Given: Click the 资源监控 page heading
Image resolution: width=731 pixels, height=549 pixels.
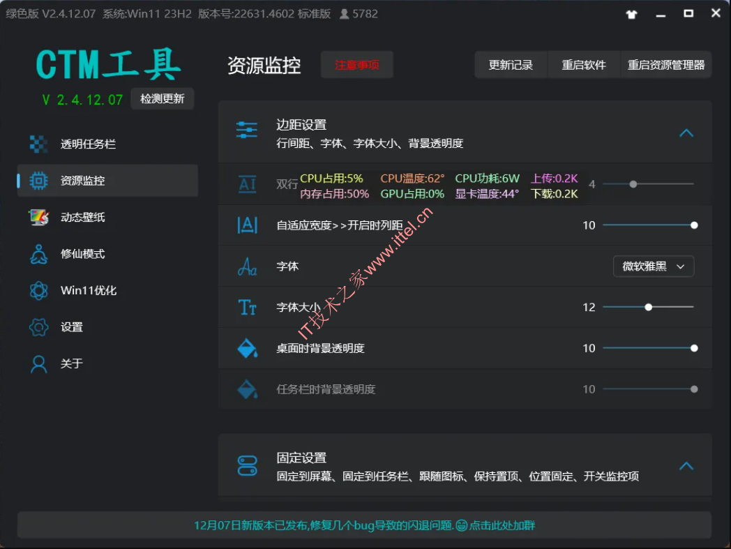Looking at the screenshot, I should 264,66.
